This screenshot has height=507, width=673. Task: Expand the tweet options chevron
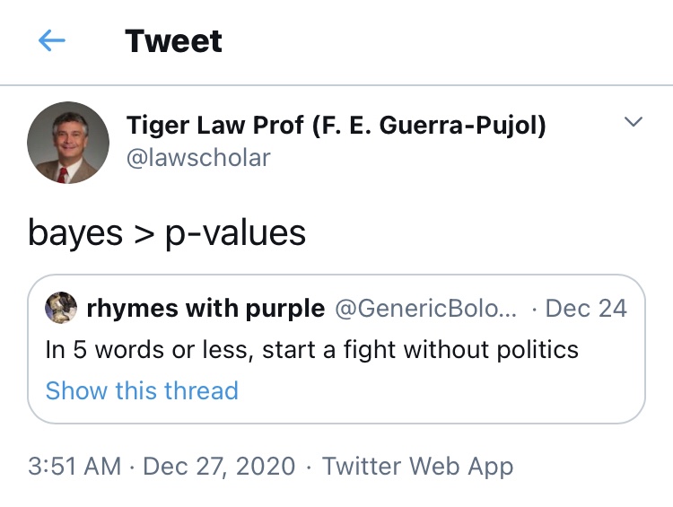[x=634, y=122]
